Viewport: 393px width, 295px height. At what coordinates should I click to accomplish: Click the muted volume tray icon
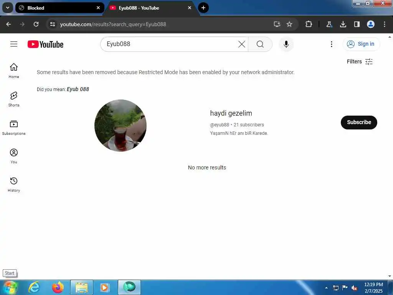click(354, 288)
